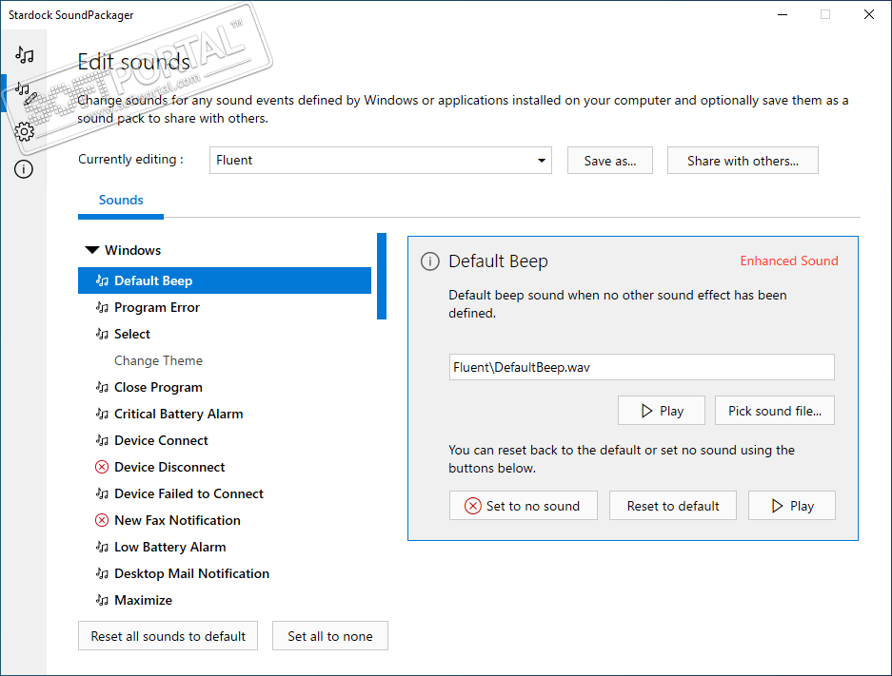Viewport: 892px width, 676px height.
Task: Click the no-sound icon next to New Fax Notification
Action: point(102,520)
